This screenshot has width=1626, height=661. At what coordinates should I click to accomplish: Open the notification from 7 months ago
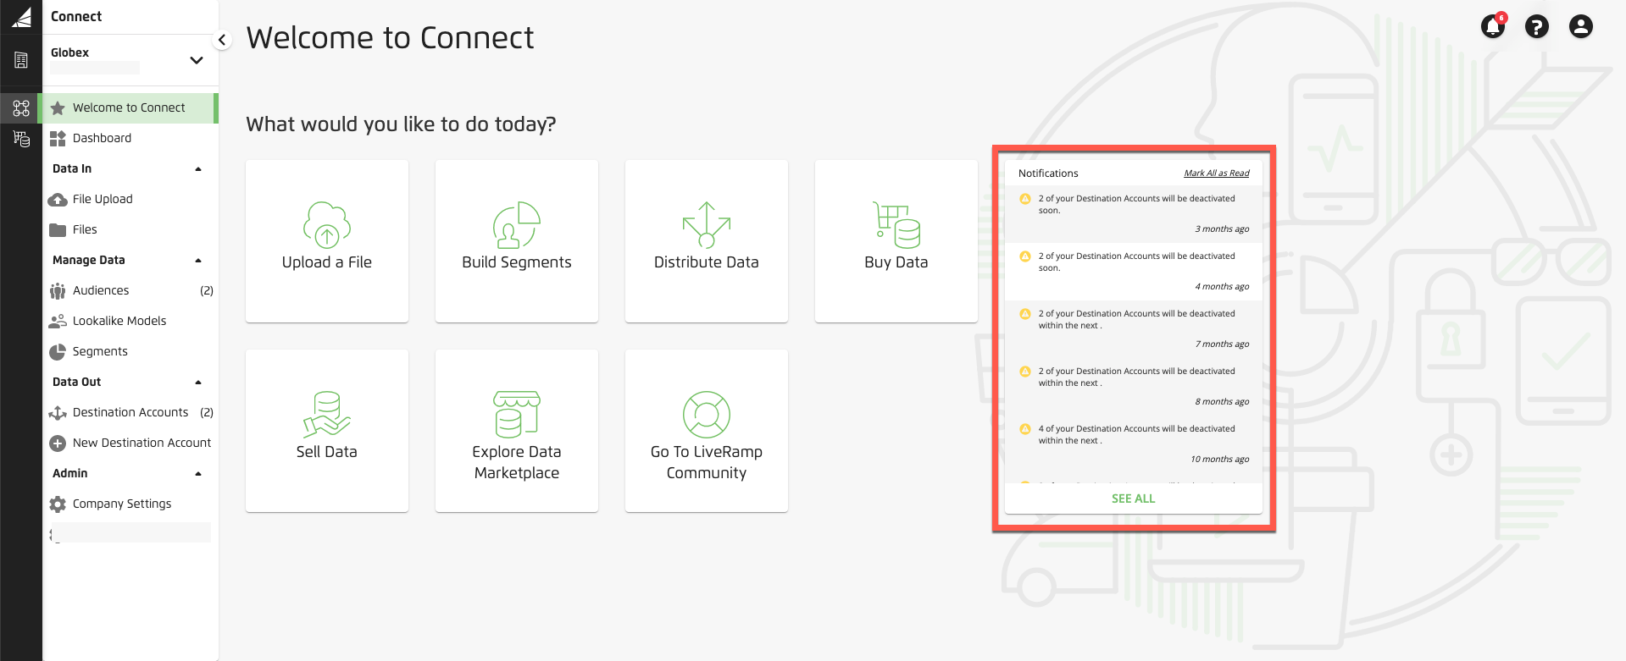coord(1134,329)
